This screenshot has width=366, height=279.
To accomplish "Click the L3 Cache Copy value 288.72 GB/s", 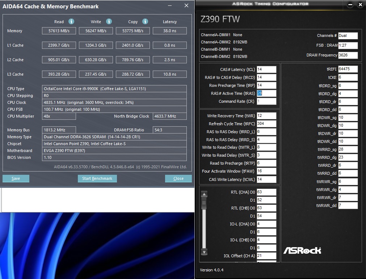I will coord(132,74).
